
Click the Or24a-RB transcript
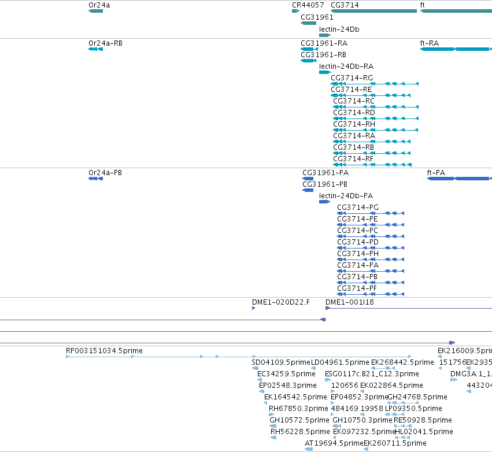click(96, 49)
